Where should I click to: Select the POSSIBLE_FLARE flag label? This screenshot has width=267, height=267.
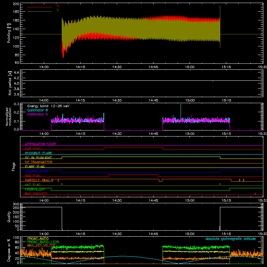(x=38, y=153)
